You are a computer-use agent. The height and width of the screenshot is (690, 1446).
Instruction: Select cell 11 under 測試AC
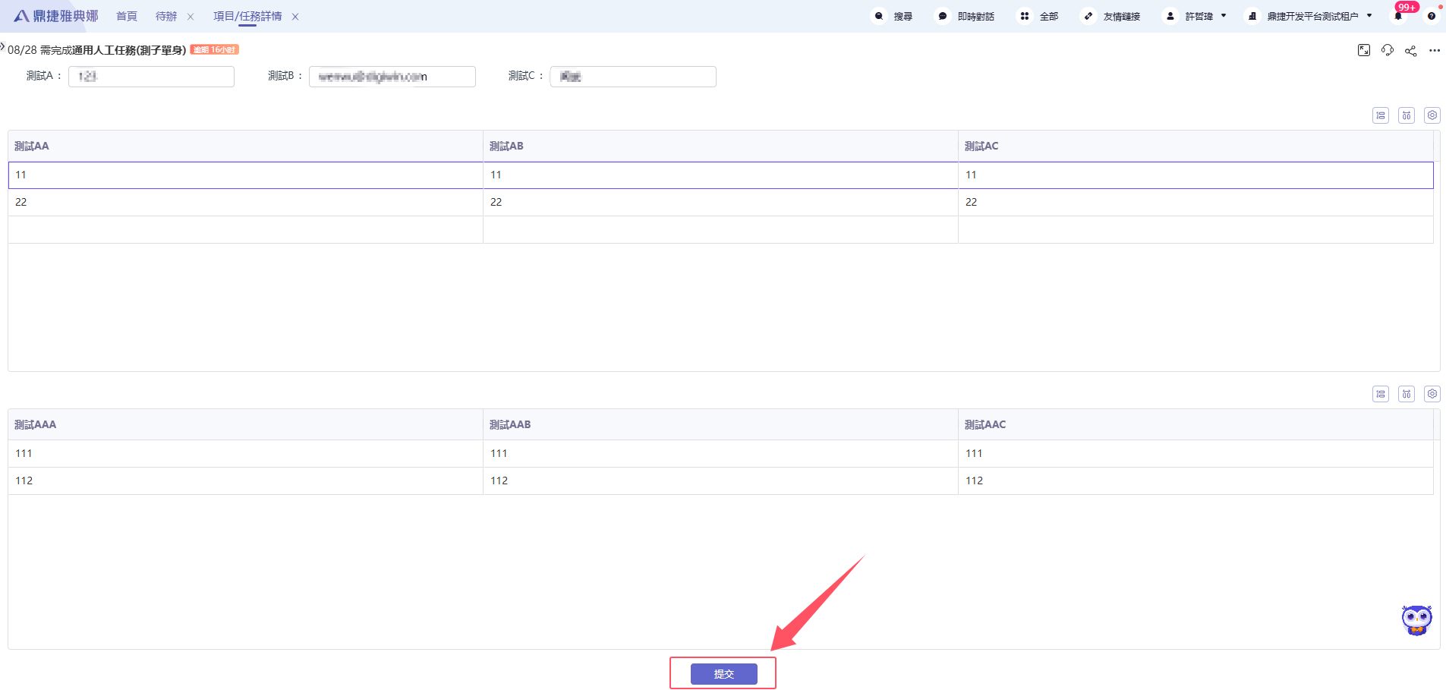1196,175
